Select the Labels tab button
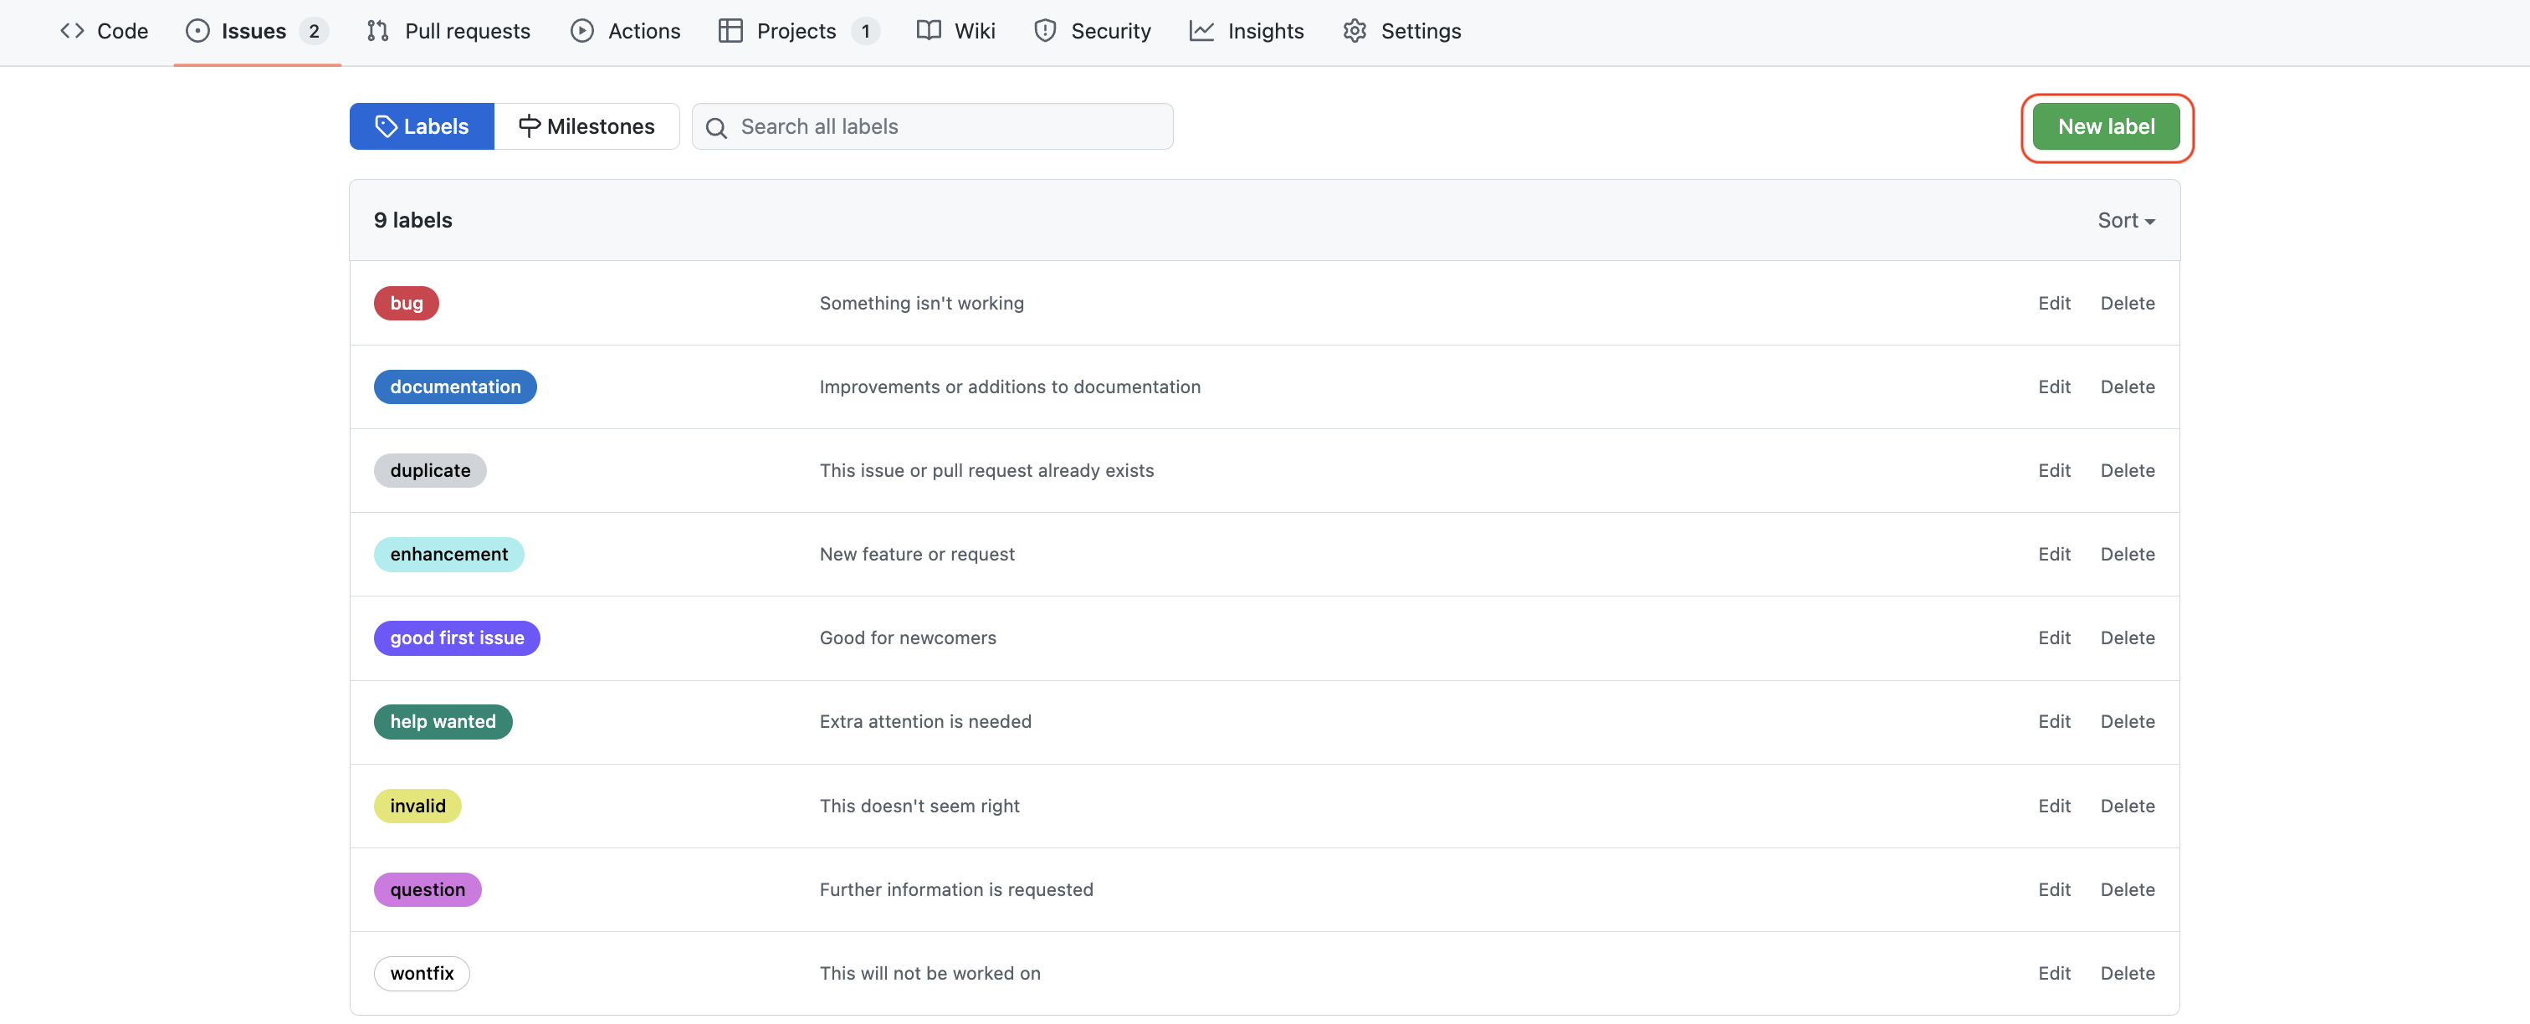Viewport: 2530px width, 1024px height. [x=422, y=126]
